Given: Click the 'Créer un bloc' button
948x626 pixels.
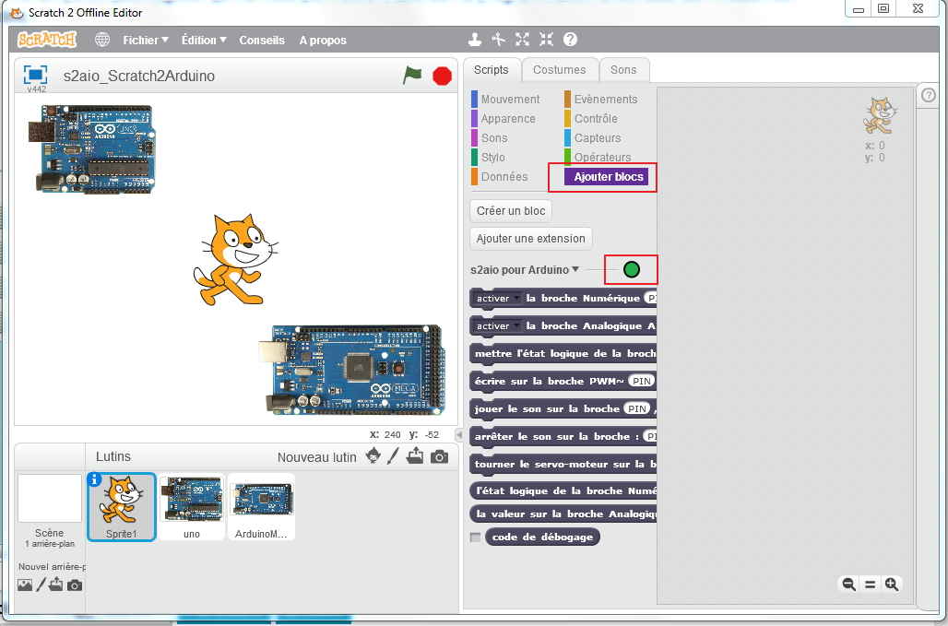Looking at the screenshot, I should 511,211.
